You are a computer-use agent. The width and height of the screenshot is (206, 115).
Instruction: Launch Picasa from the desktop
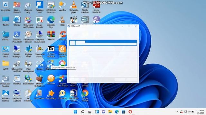(x=62, y=64)
